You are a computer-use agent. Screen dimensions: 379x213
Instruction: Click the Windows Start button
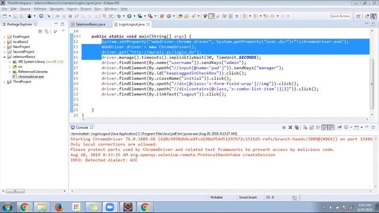pyautogui.click(x=8, y=207)
